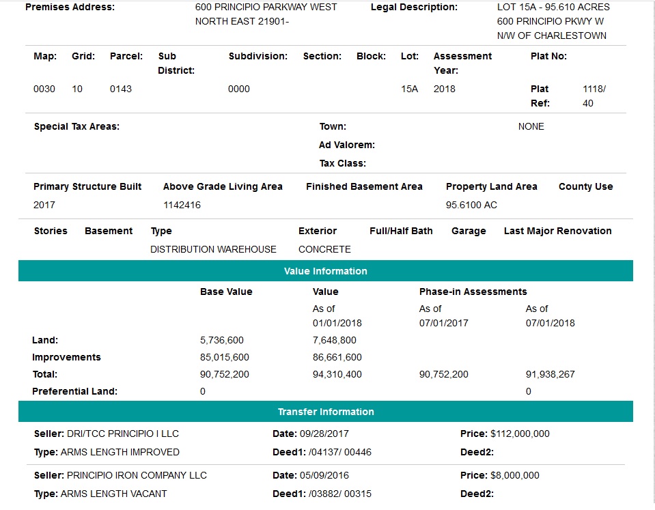The height and width of the screenshot is (510, 655).
Task: Click the DISTRIBUTION WAREHOUSE type value
Action: pos(213,249)
